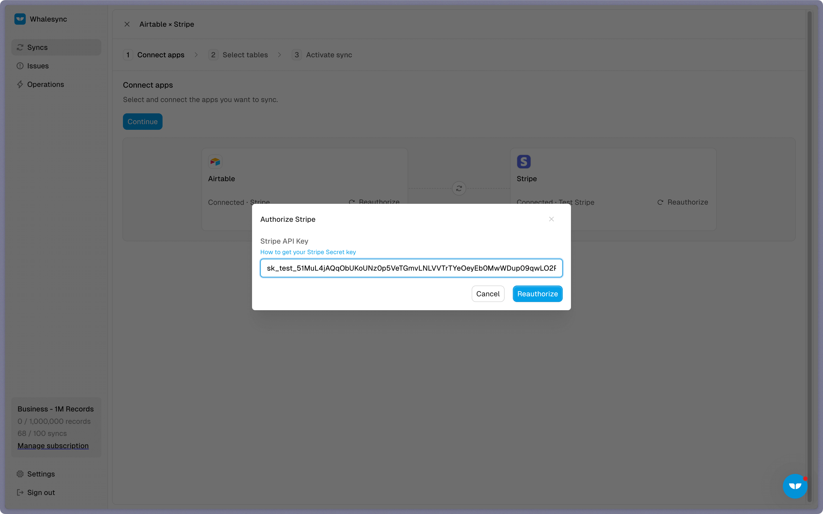Viewport: 823px width, 514px height.
Task: Close the Airtable × Stripe sync setup
Action: click(127, 24)
